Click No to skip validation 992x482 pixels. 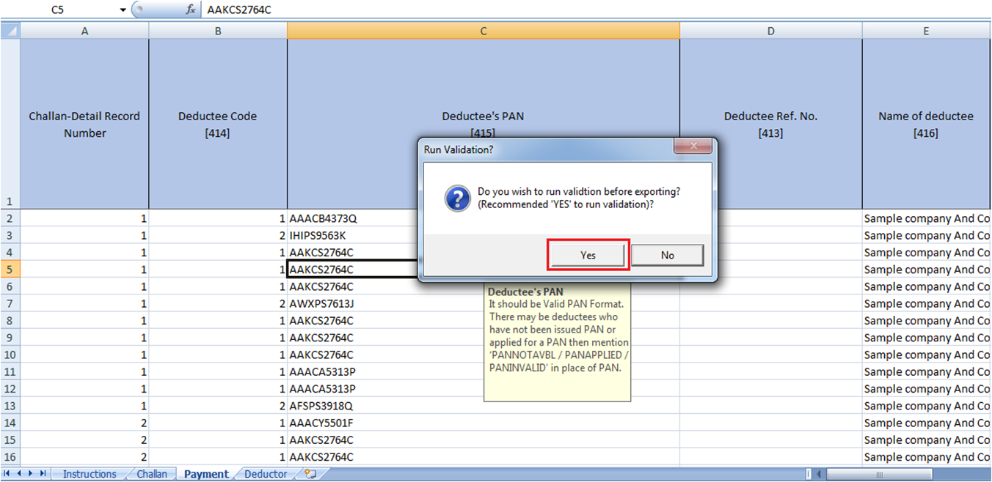point(667,255)
